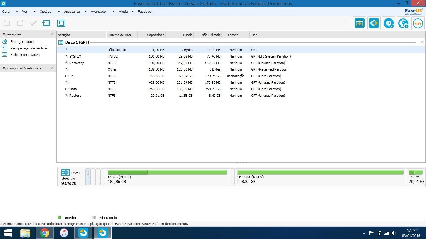Screen dimensions: 426x239
Task: Click the Feedback menu item
Action: pyautogui.click(x=145, y=12)
